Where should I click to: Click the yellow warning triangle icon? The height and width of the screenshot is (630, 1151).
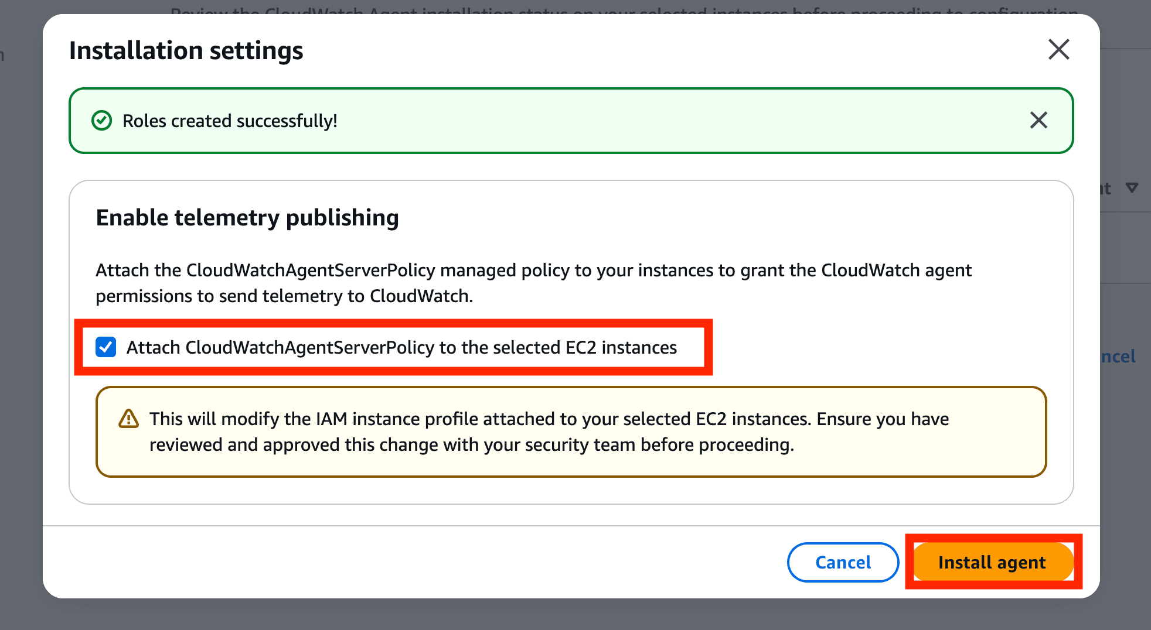tap(128, 419)
